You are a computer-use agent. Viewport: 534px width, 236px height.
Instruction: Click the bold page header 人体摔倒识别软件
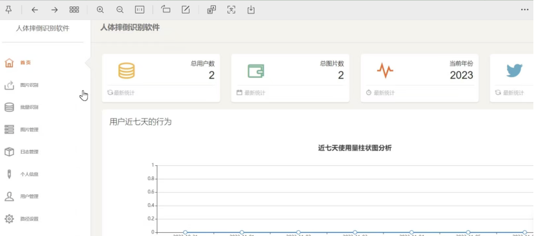pyautogui.click(x=130, y=28)
